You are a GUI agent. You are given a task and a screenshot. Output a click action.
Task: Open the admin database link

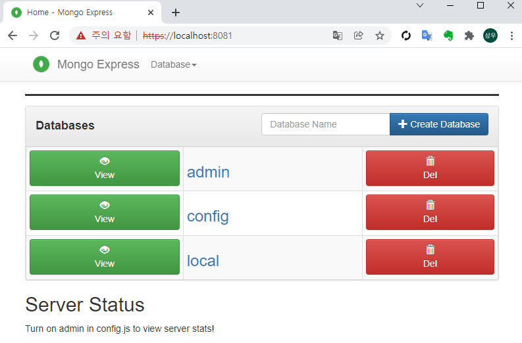[x=208, y=172]
